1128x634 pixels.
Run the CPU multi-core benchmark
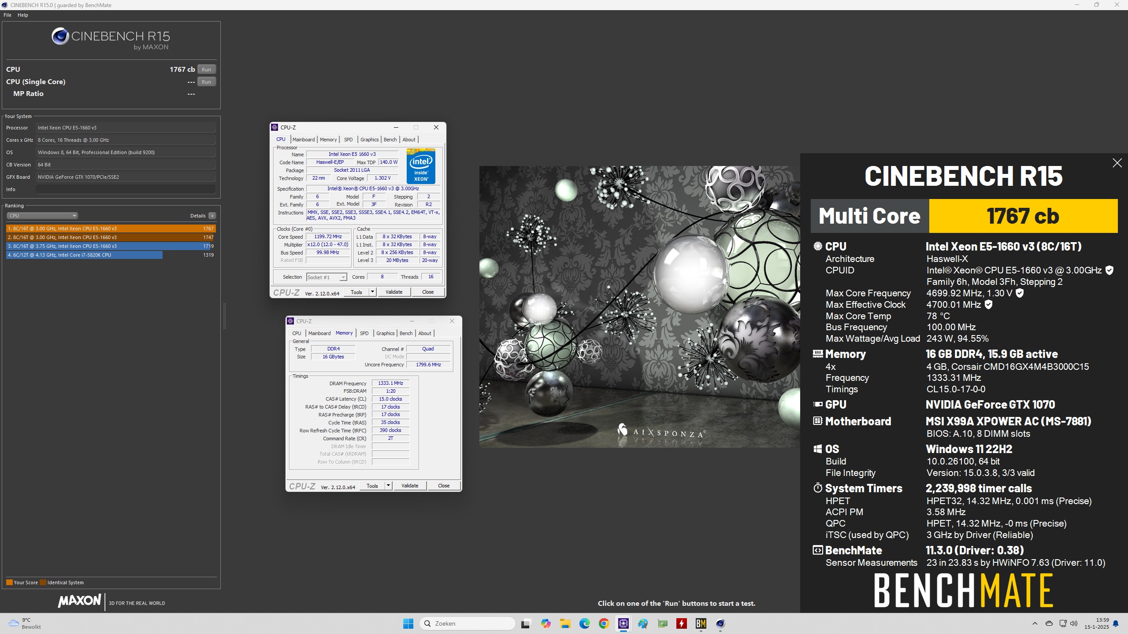pos(206,70)
